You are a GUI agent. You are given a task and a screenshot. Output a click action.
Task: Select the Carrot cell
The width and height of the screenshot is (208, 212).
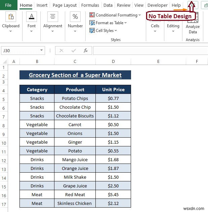coord(75,125)
